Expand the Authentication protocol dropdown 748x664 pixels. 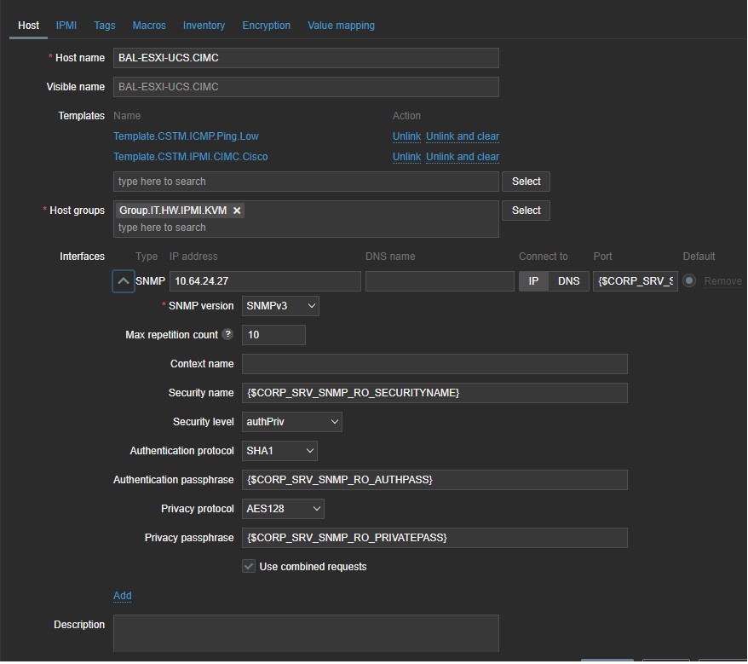(x=279, y=451)
